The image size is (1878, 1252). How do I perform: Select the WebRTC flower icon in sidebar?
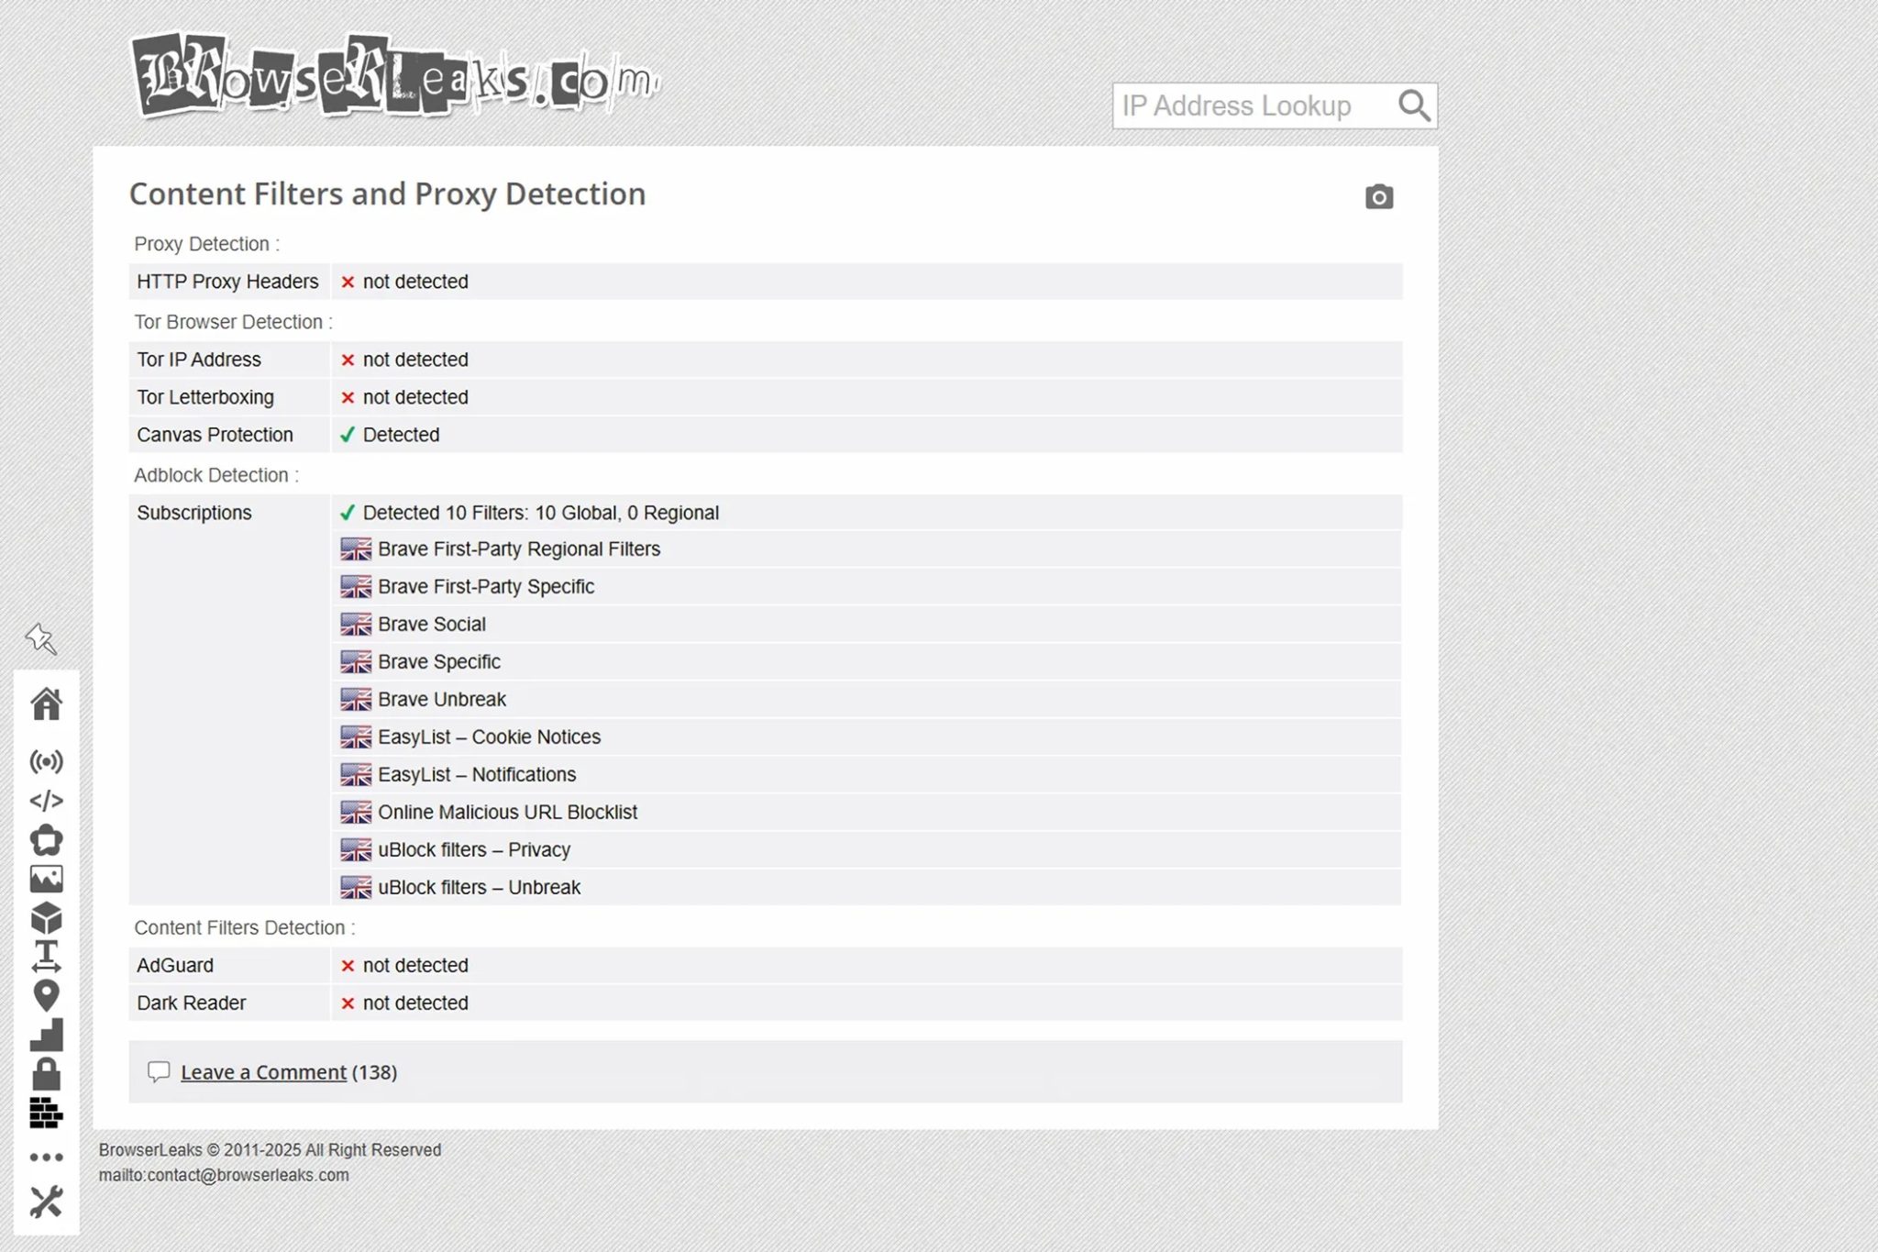47,839
